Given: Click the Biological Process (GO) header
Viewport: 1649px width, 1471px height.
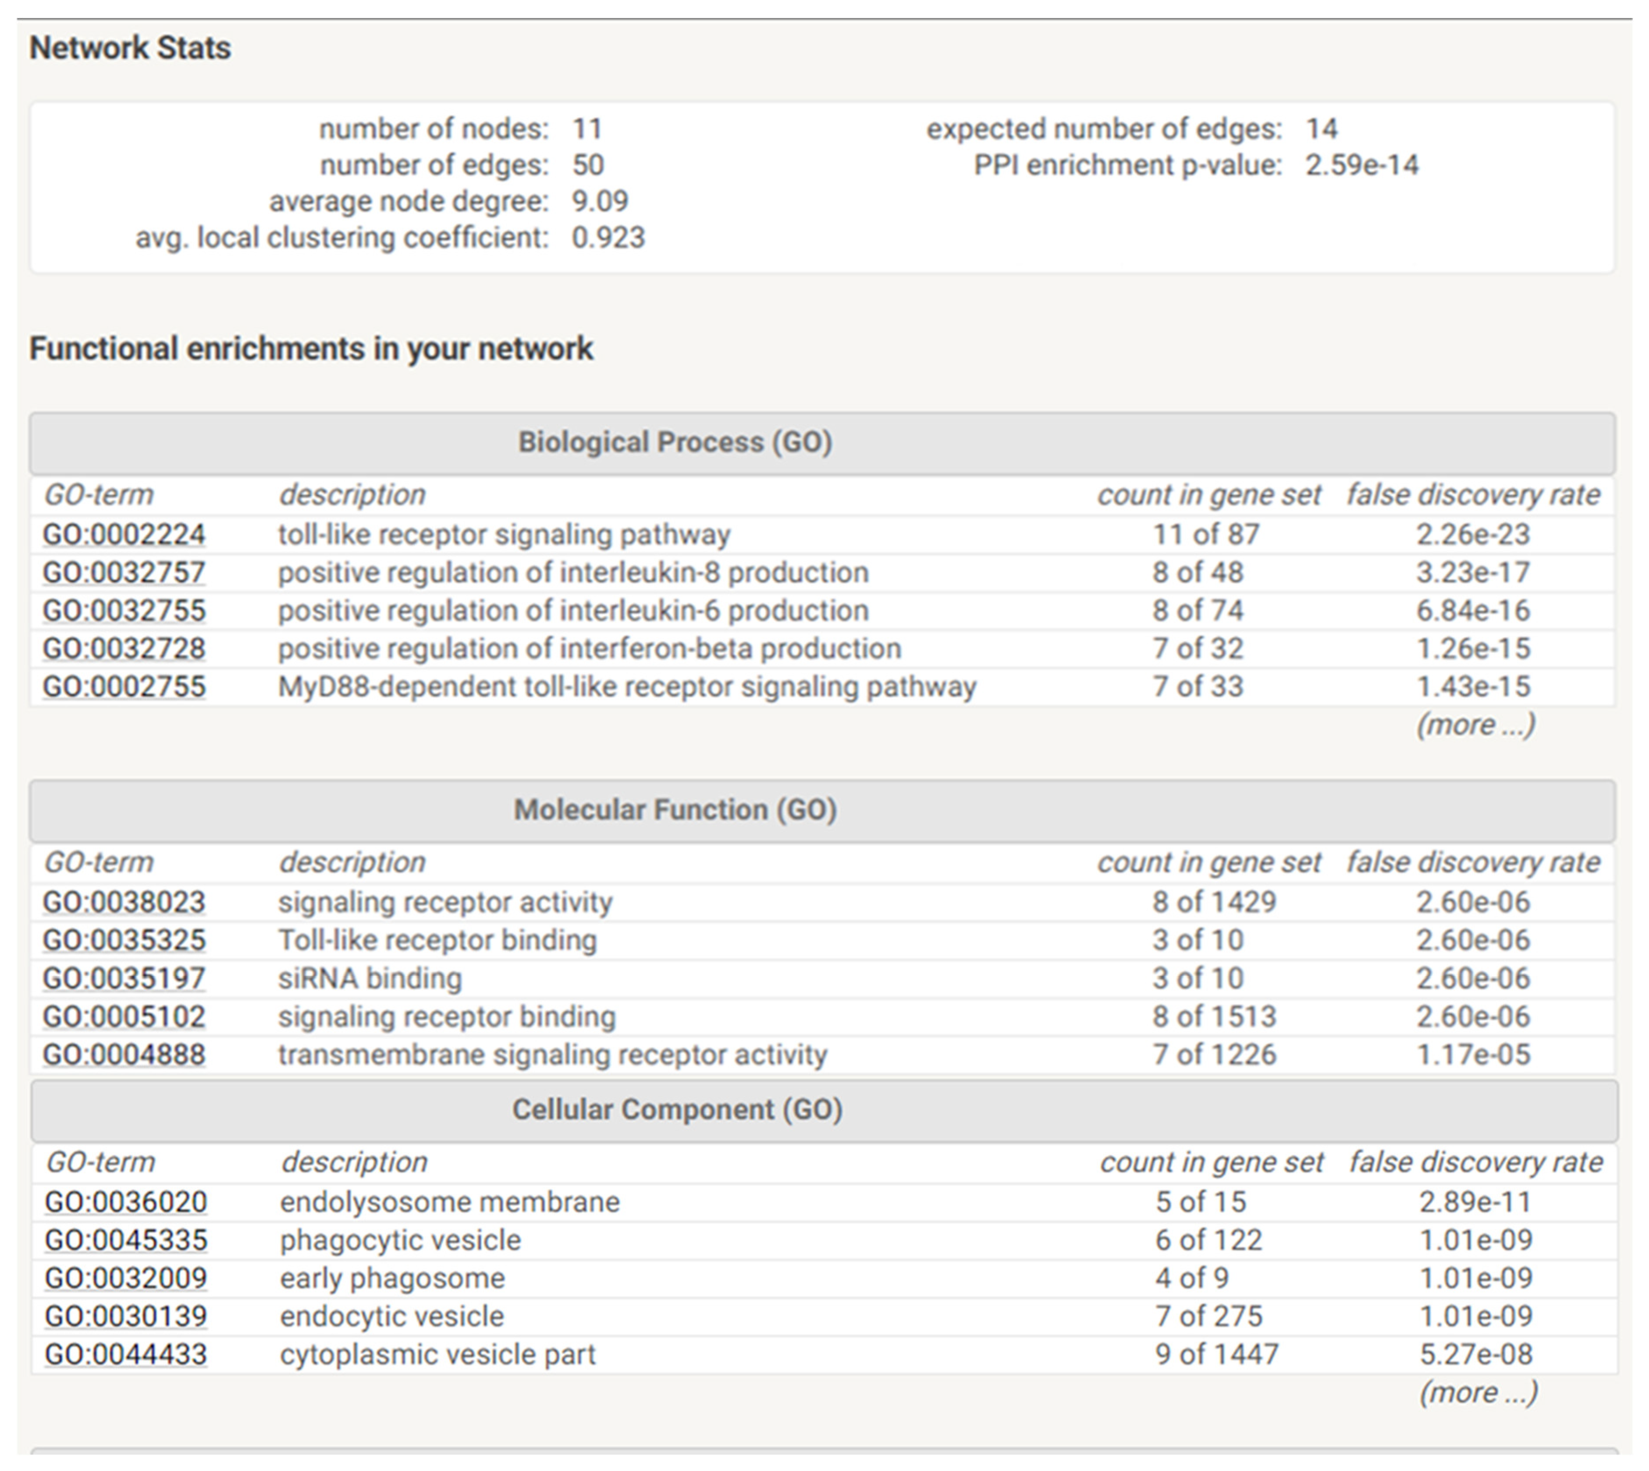Looking at the screenshot, I should point(675,442).
